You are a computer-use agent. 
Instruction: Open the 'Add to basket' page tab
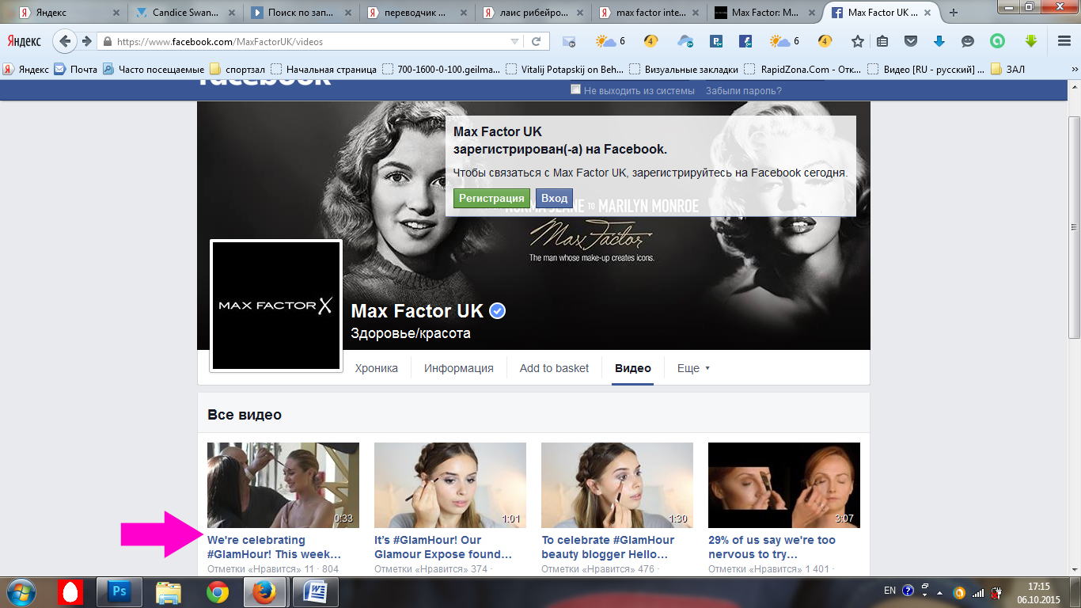pyautogui.click(x=554, y=368)
